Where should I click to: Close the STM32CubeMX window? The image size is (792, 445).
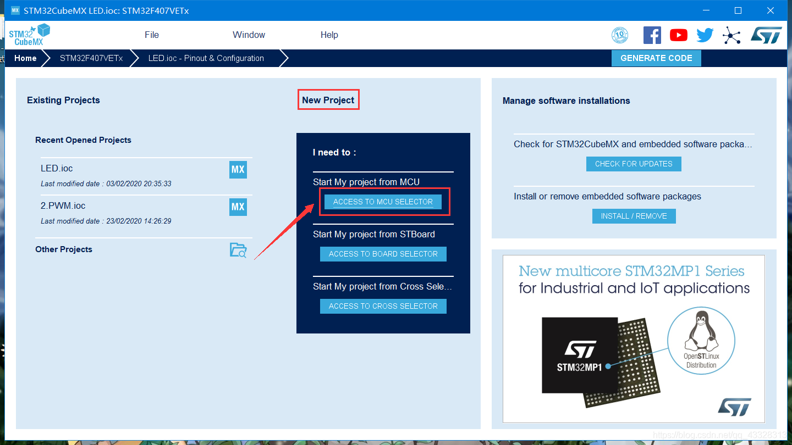click(x=771, y=10)
